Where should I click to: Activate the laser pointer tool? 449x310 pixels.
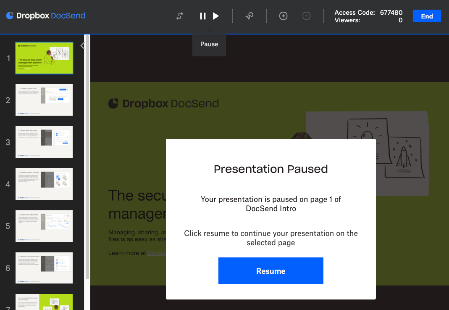click(x=249, y=16)
